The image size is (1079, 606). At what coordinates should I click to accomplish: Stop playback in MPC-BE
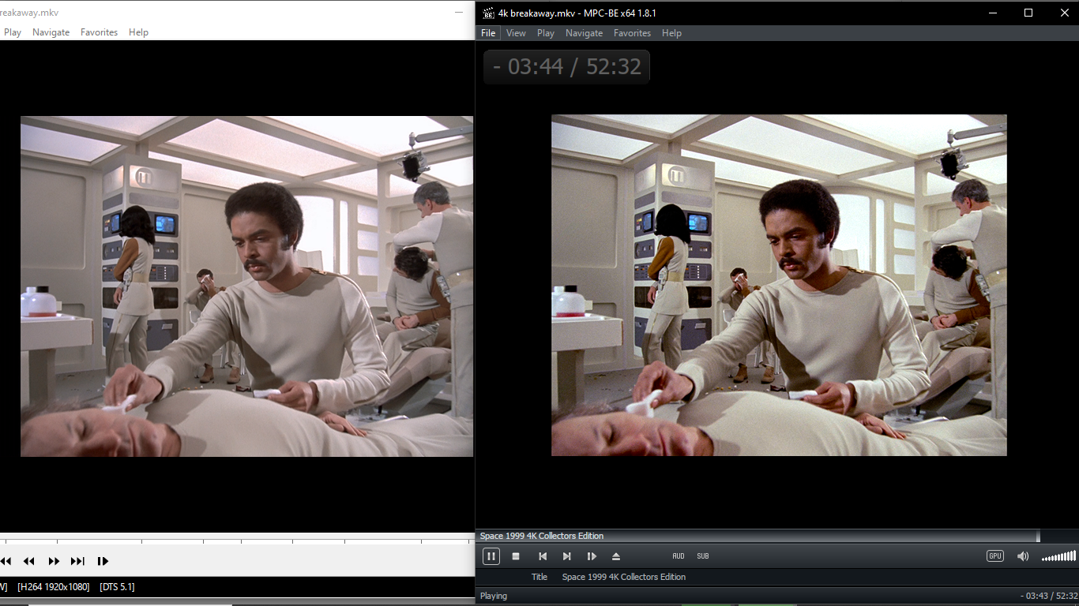tap(516, 556)
